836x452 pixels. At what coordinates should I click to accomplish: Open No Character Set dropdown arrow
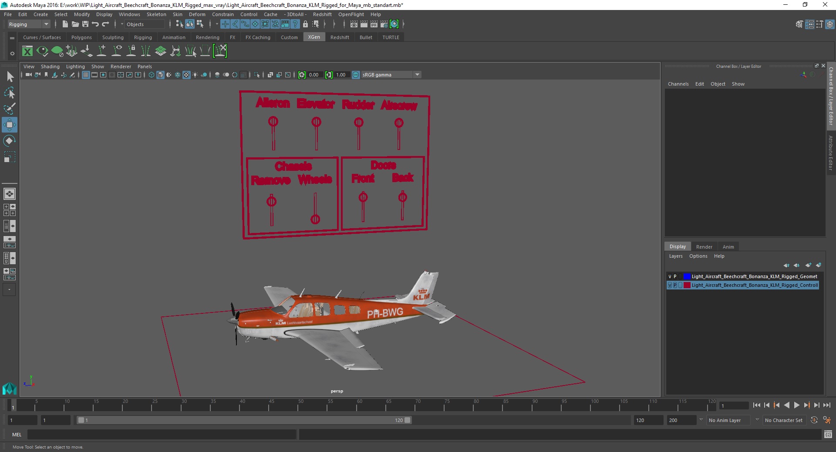[x=757, y=420]
